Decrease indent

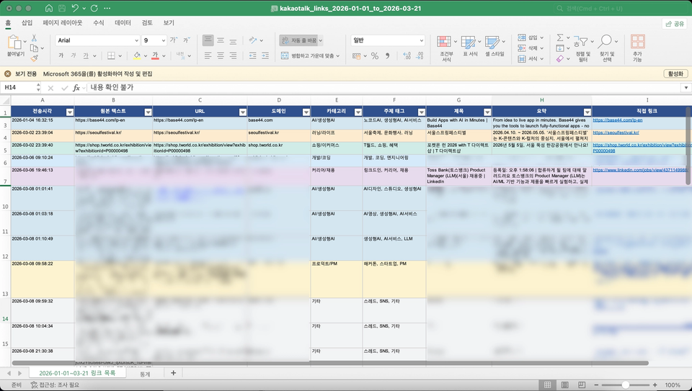[x=252, y=55]
